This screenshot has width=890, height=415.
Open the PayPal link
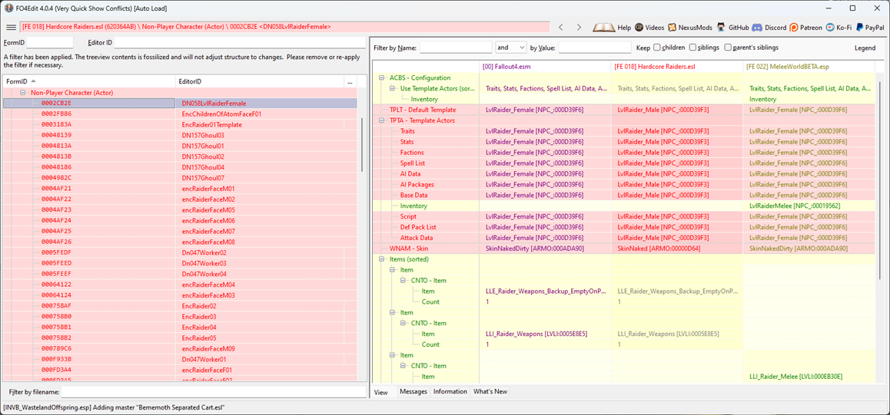(868, 27)
